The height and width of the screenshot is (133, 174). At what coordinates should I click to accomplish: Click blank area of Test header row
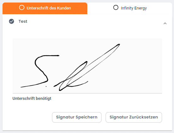tap(94, 21)
